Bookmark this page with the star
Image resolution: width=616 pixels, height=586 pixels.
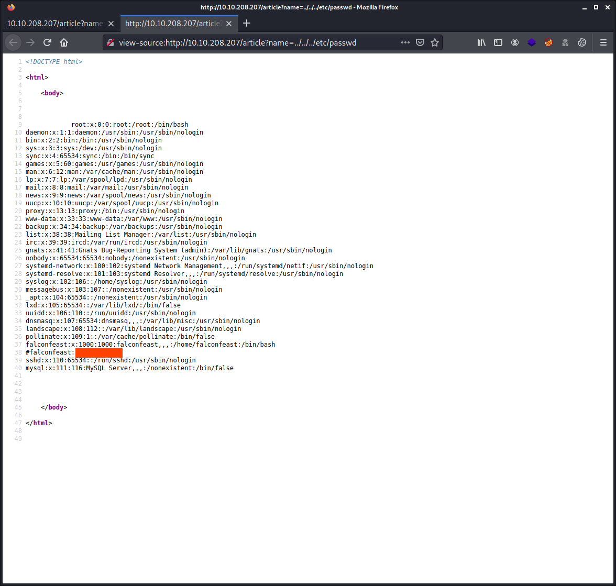click(435, 42)
